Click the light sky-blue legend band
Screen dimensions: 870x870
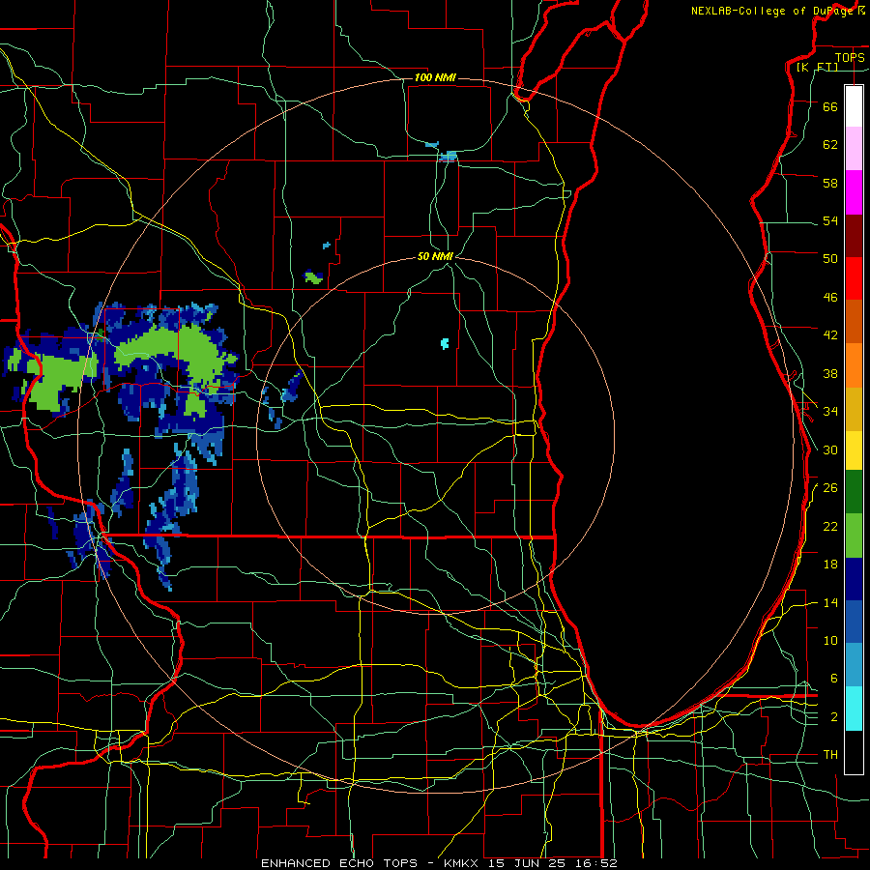coord(854,665)
